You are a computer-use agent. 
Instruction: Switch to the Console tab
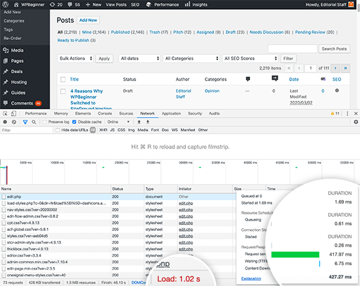click(x=105, y=113)
